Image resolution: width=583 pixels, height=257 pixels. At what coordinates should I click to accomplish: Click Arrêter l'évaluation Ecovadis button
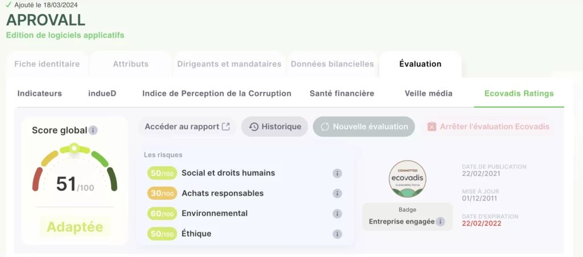click(x=488, y=127)
